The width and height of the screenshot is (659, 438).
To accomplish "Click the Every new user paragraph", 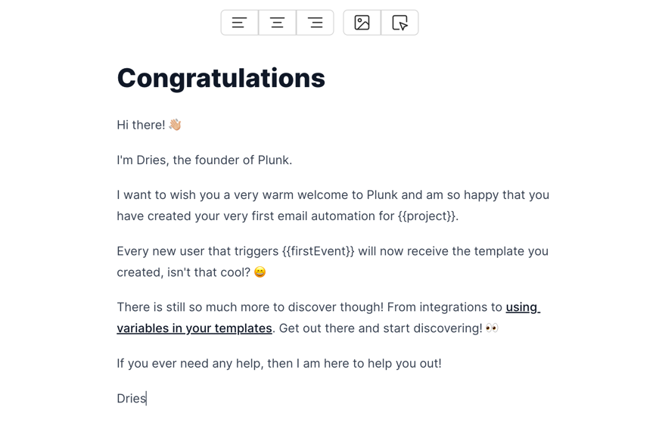I will [x=333, y=261].
